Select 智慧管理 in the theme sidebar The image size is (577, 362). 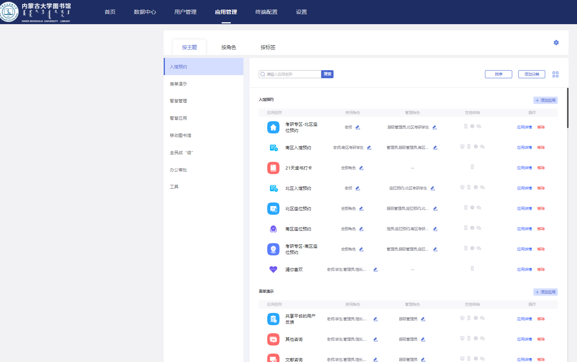pos(178,101)
